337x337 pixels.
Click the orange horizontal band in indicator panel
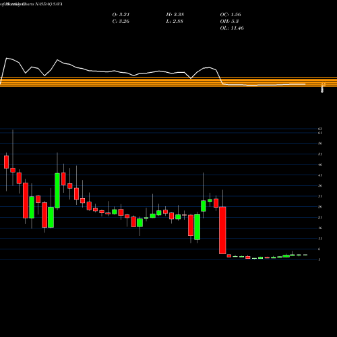(168, 82)
